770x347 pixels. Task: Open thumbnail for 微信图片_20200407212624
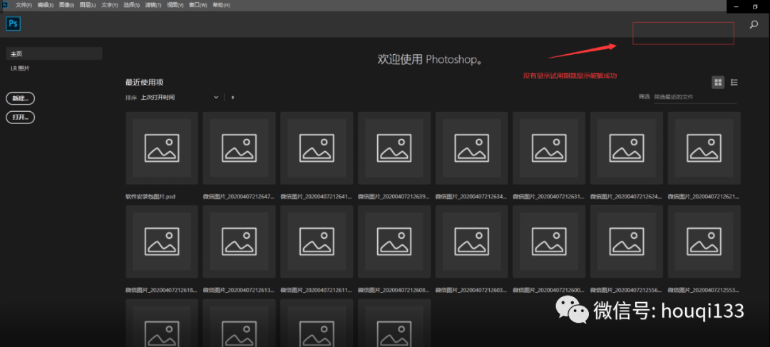coord(627,147)
